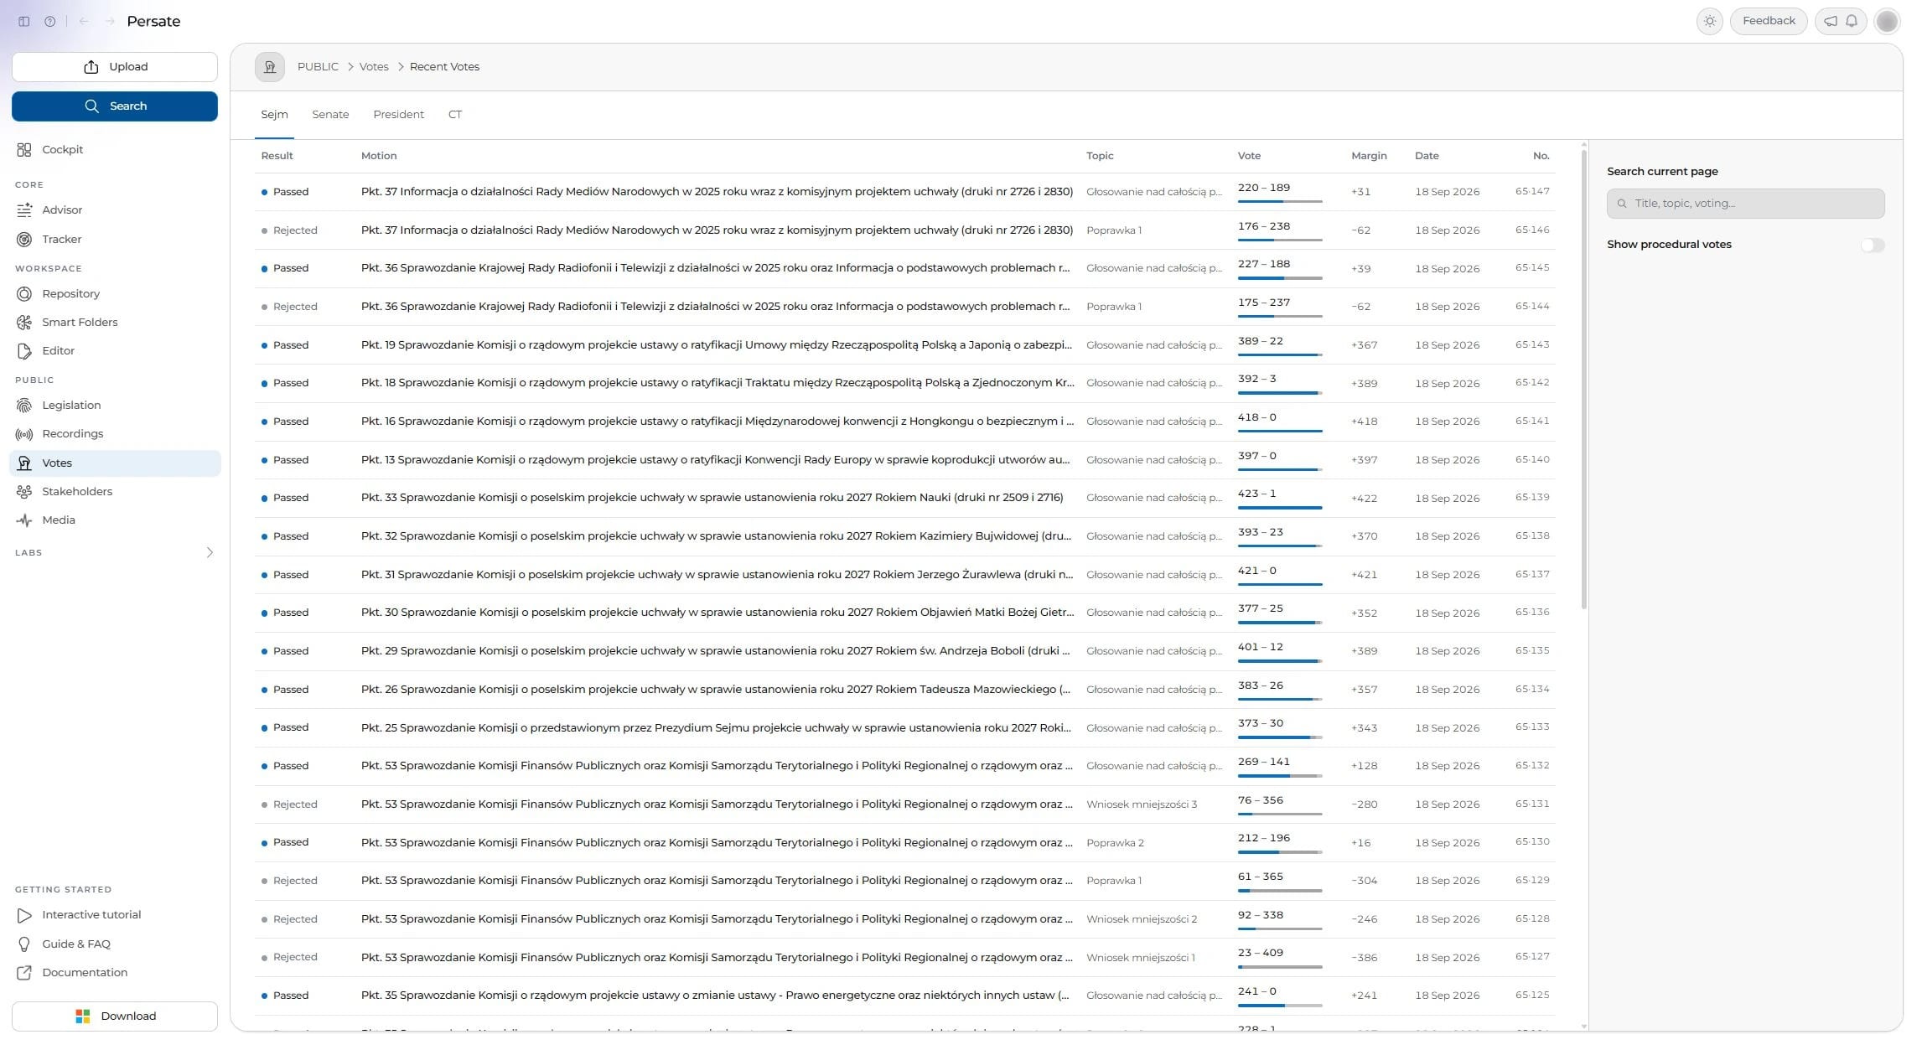Focus the Search current page field
Image resolution: width=1922 pixels, height=1050 pixels.
coord(1745,204)
